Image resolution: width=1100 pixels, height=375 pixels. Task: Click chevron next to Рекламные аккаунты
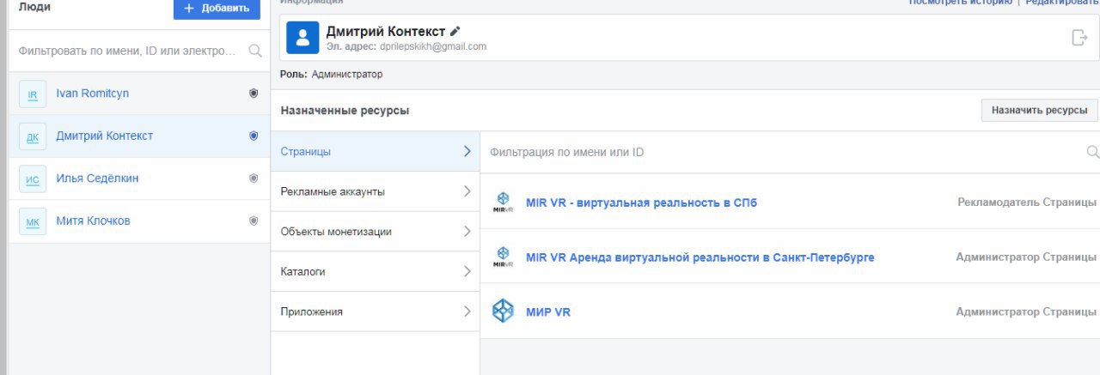(x=467, y=191)
